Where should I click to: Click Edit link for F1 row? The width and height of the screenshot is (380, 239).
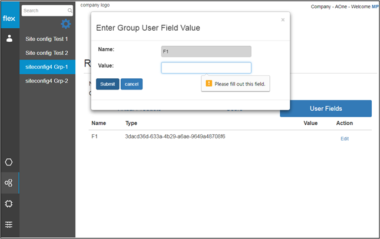click(345, 138)
